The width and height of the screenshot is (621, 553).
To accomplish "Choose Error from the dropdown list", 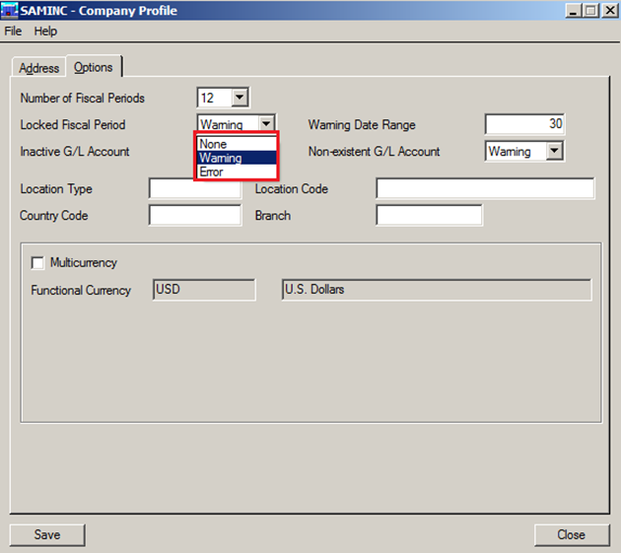I will pyautogui.click(x=236, y=172).
